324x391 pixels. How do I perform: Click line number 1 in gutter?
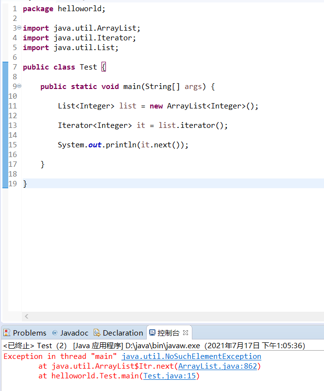[15, 9]
